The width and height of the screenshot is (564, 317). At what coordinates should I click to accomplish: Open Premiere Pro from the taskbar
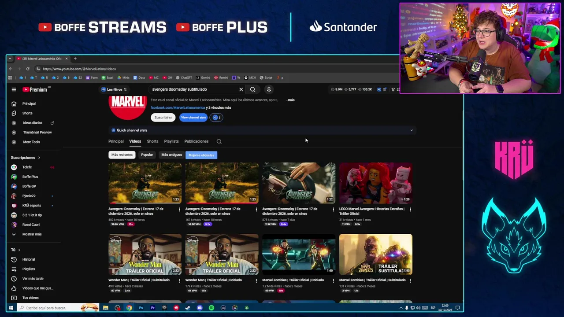[152, 308]
